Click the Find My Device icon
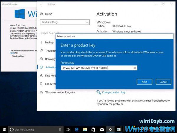The image size is (177, 133). click(x=41, y=76)
